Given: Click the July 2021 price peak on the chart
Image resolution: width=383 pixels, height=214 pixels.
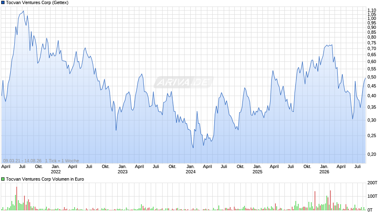Looking at the screenshot, I should (x=24, y=11).
